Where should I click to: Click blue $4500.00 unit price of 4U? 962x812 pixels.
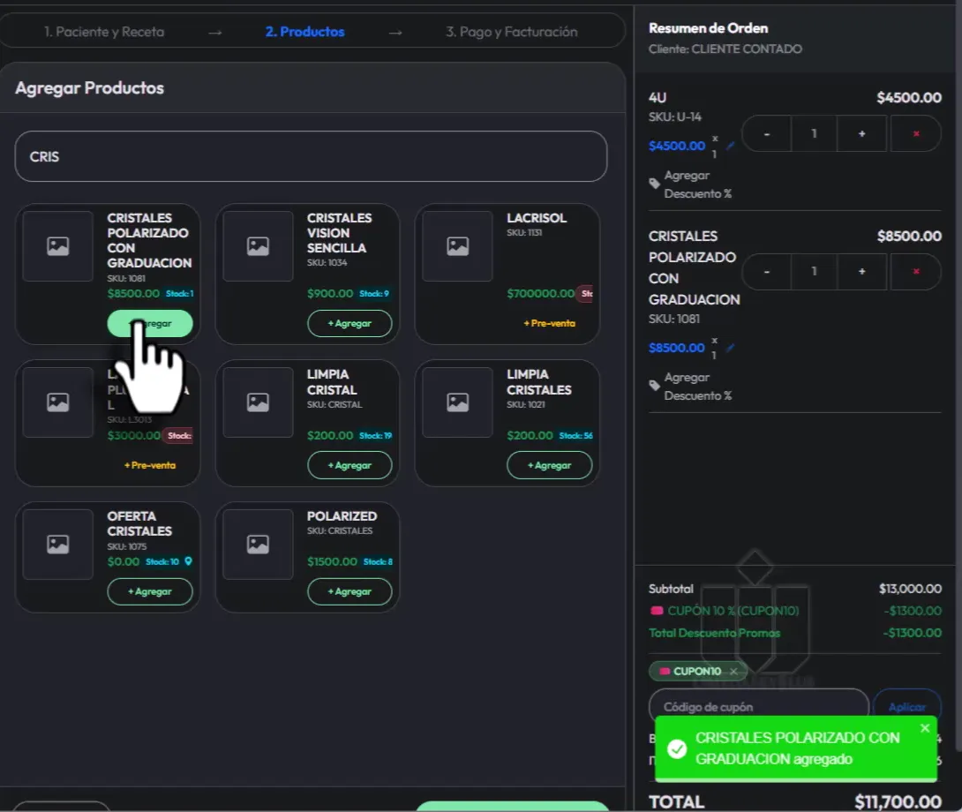(x=677, y=147)
